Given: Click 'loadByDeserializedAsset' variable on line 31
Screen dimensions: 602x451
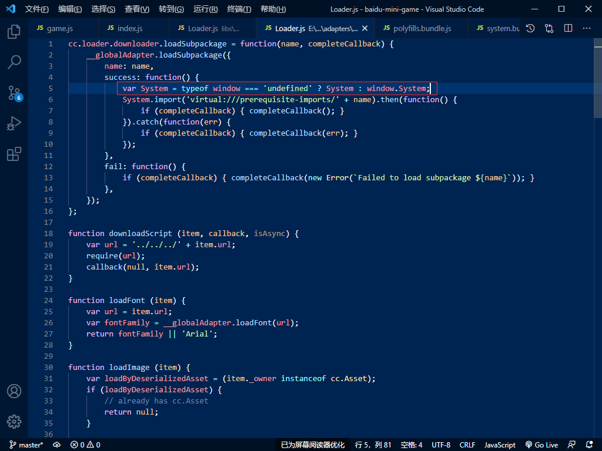Looking at the screenshot, I should click(156, 379).
